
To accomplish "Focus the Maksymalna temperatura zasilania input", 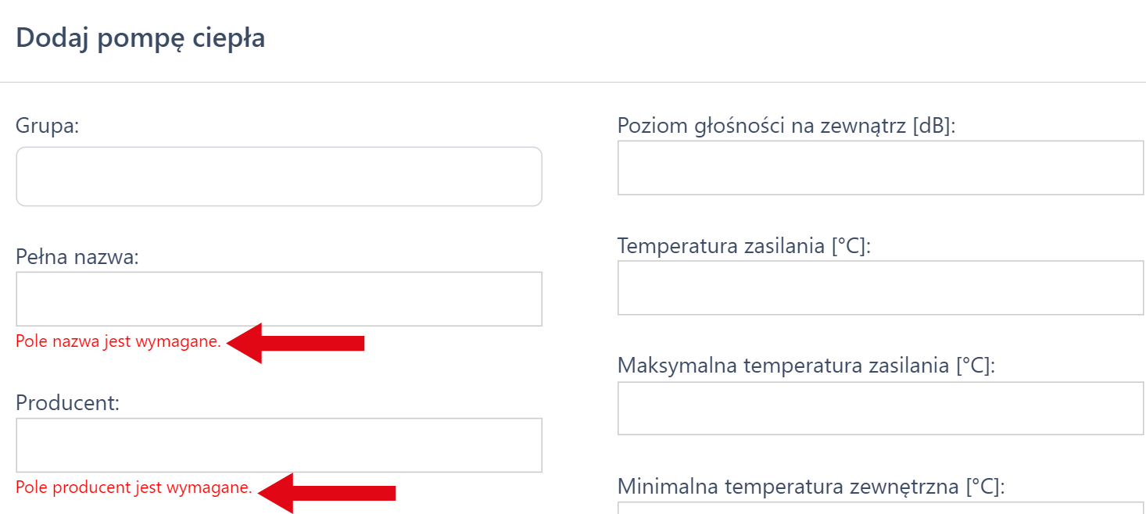I will click(880, 409).
